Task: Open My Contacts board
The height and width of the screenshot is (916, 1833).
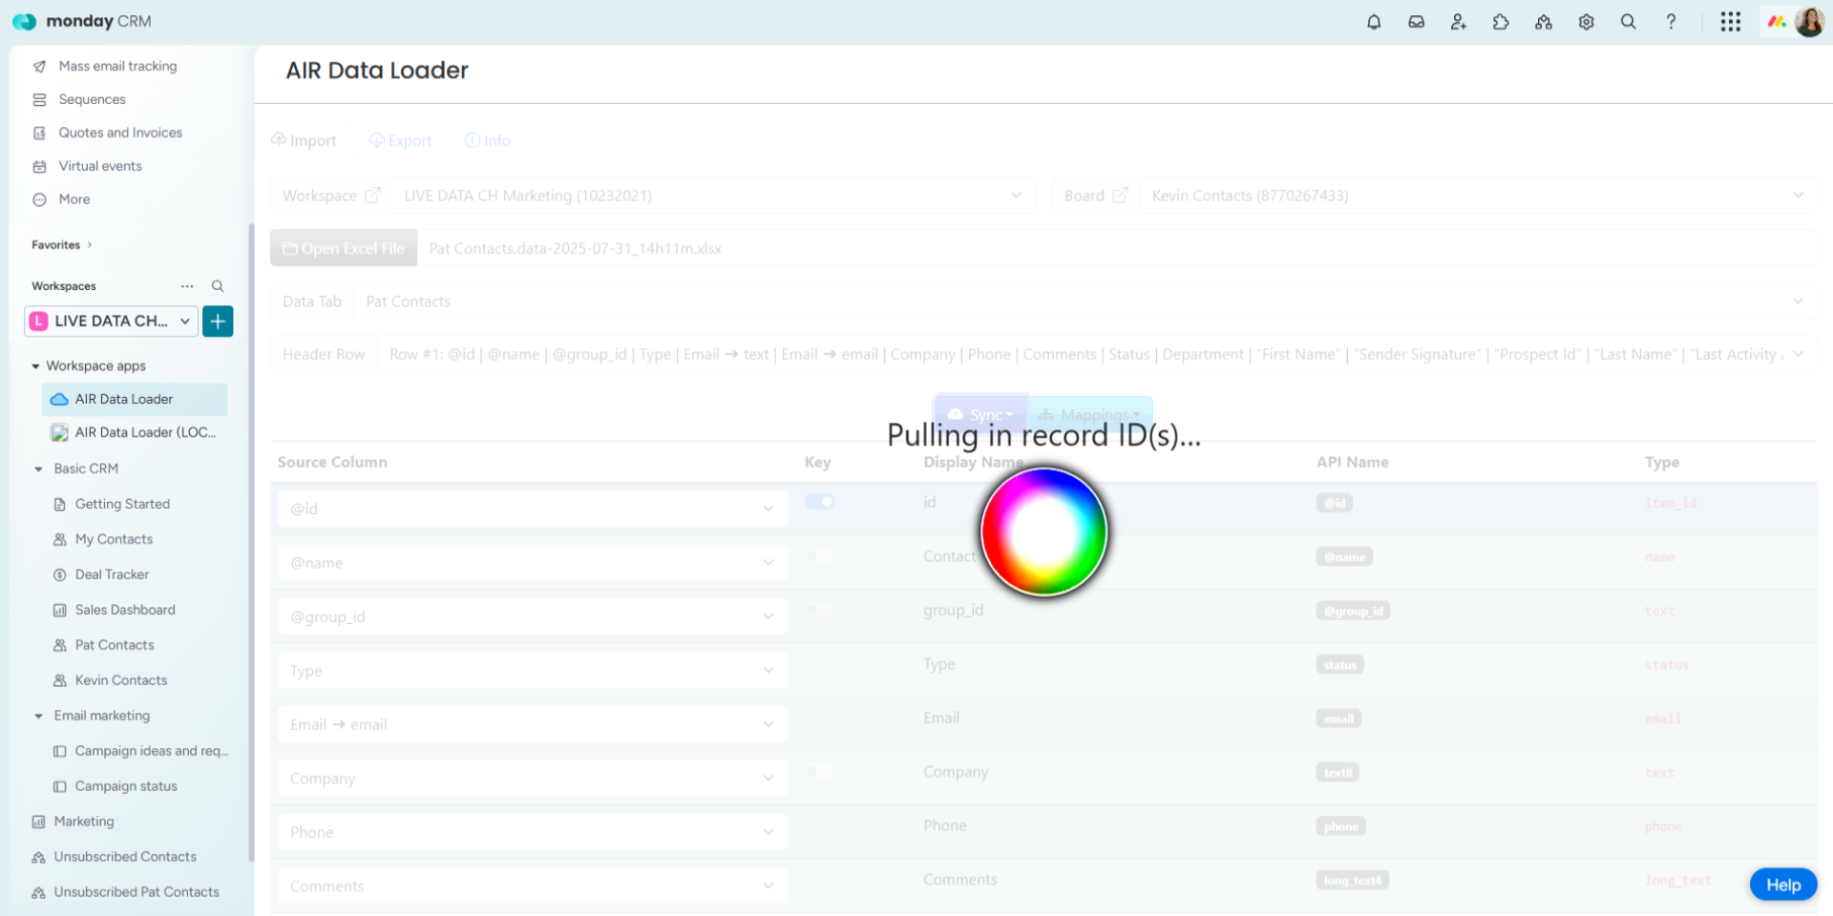Action: pos(114,539)
